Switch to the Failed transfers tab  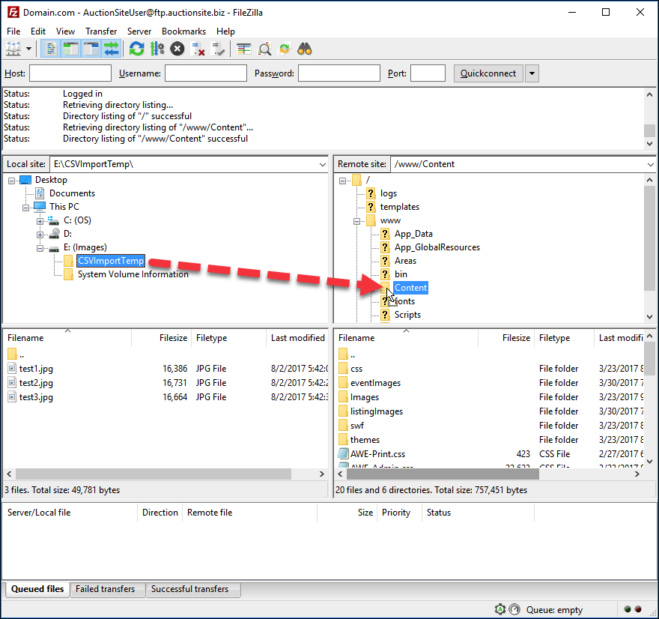click(107, 590)
